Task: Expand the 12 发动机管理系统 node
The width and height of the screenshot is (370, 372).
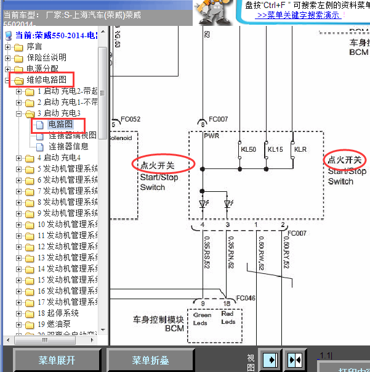Action: 18,247
